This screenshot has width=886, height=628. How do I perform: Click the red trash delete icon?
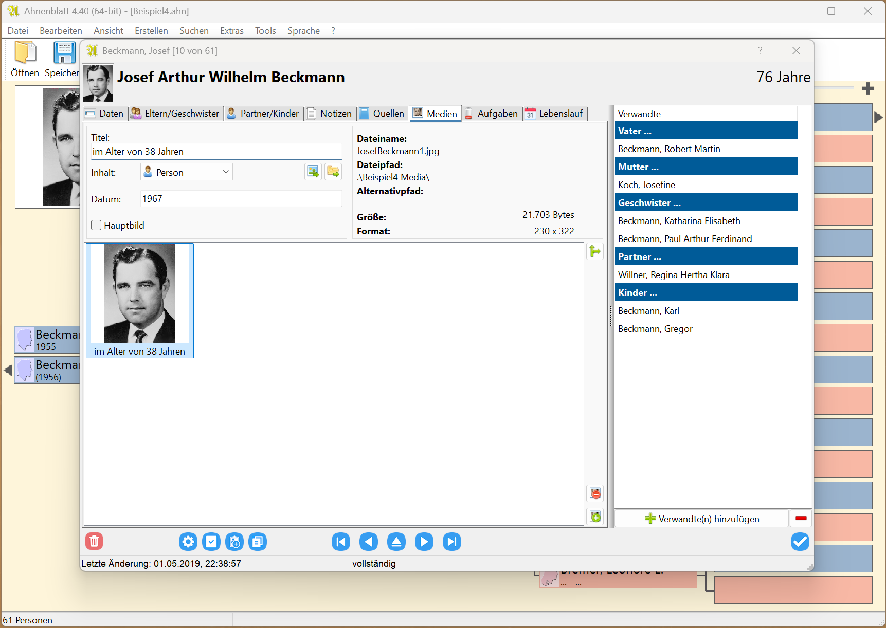tap(94, 541)
